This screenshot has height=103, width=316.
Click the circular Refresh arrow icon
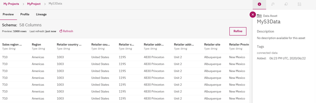tap(61, 31)
